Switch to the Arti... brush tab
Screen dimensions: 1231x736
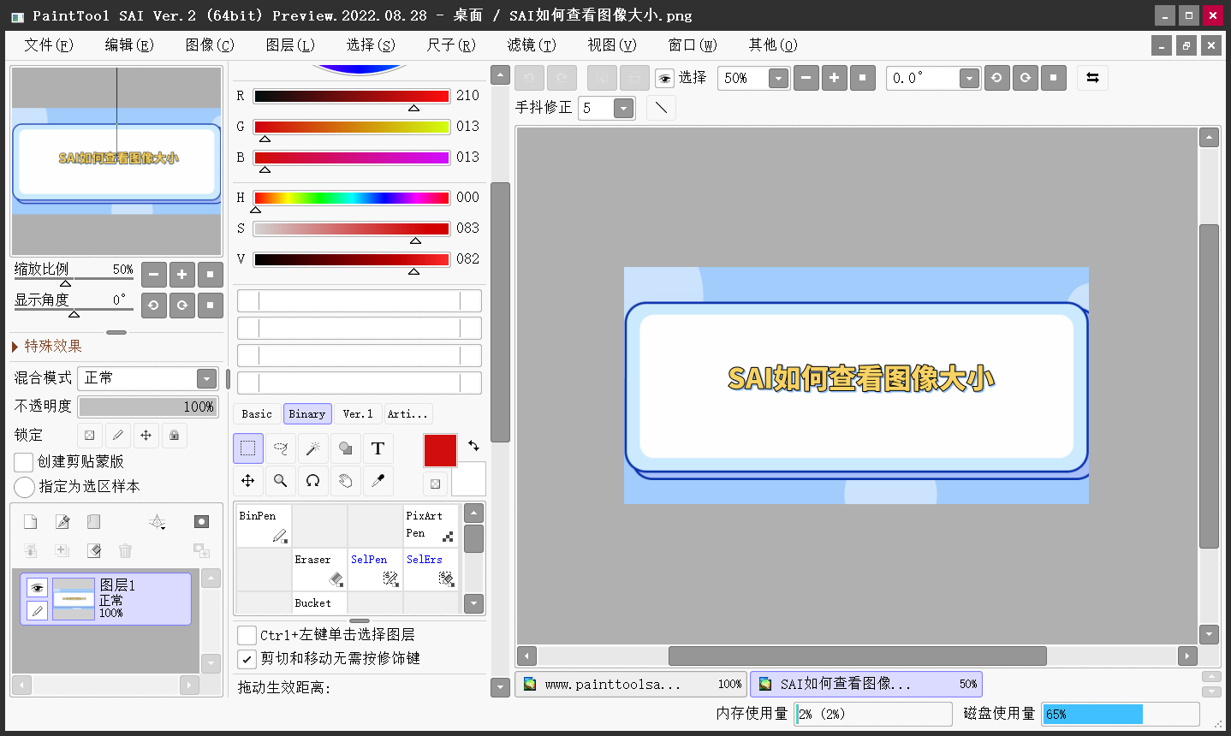(407, 414)
